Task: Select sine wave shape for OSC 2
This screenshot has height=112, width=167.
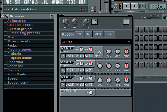Action: 63,70
